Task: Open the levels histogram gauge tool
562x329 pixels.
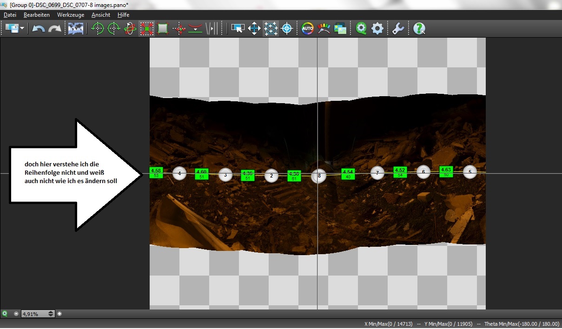Action: 324,29
